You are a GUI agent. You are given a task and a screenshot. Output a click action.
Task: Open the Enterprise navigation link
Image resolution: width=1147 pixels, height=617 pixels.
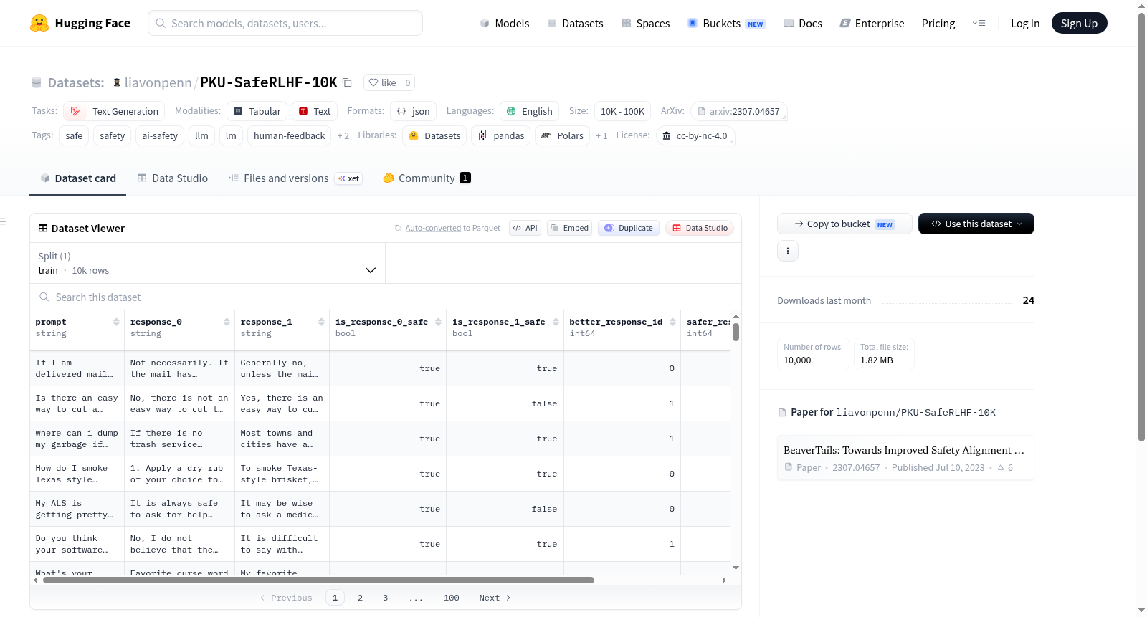[x=872, y=23]
